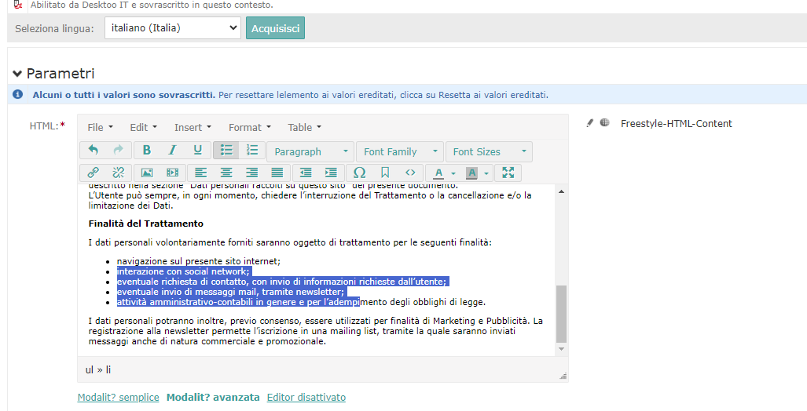
Task: Click 'interazione con social network;' bullet
Action: [x=183, y=271]
